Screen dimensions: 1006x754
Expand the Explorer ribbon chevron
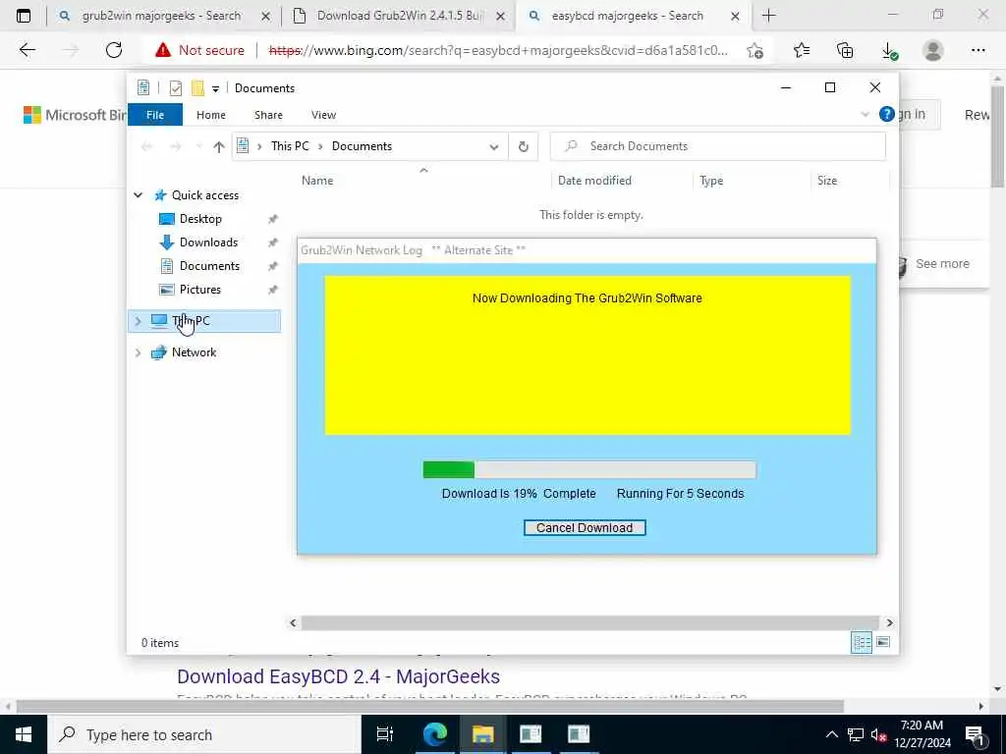pyautogui.click(x=865, y=115)
